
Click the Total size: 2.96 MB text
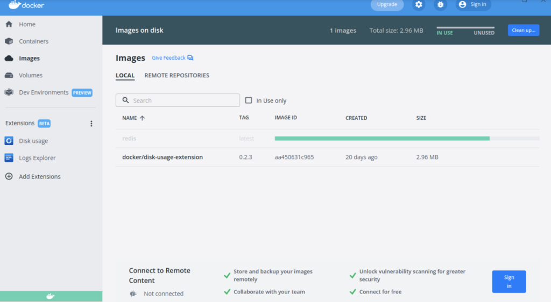[396, 31]
